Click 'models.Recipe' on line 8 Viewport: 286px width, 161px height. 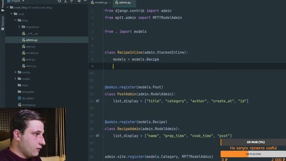tap(145, 59)
